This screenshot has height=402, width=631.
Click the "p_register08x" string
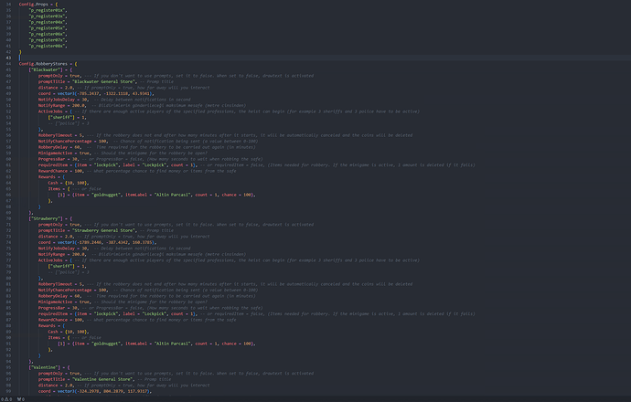[47, 47]
